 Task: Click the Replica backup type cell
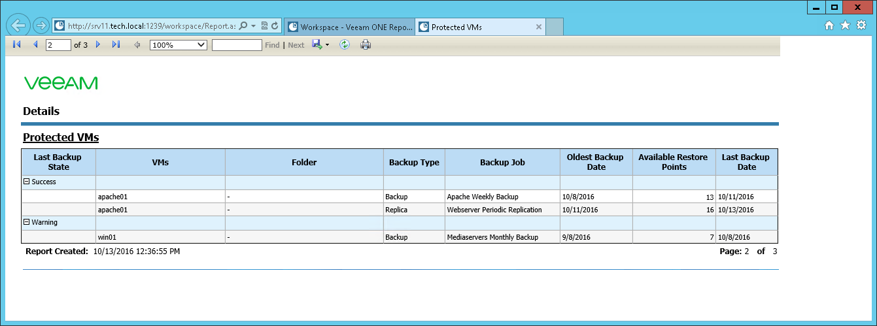(414, 210)
